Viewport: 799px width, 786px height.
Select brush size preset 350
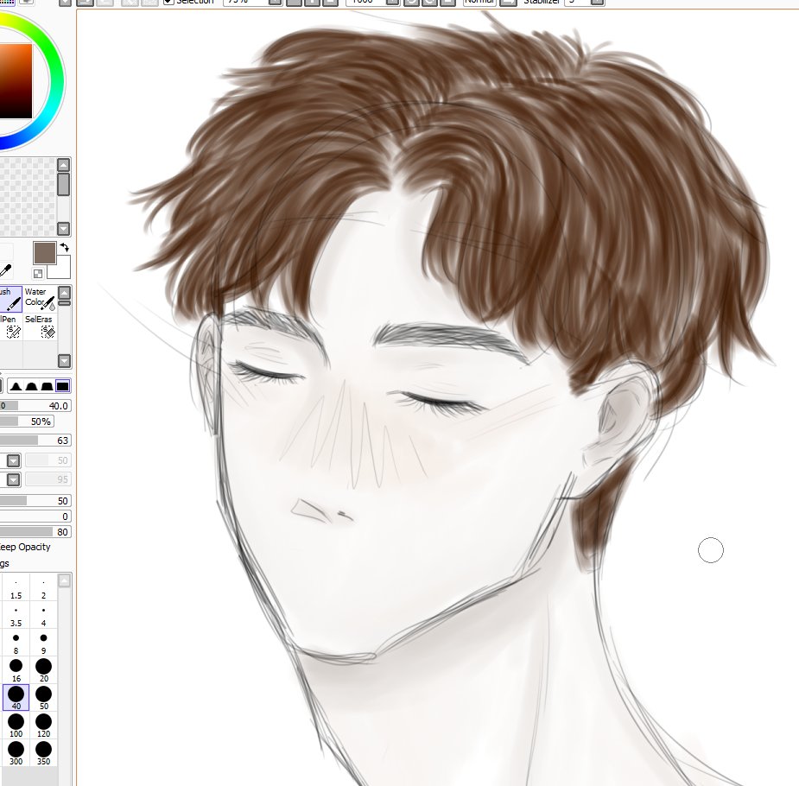(x=43, y=753)
